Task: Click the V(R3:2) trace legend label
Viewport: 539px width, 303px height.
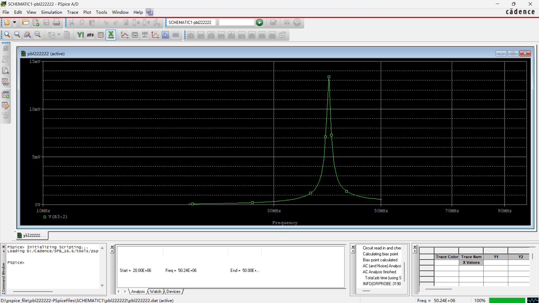Action: click(x=58, y=217)
